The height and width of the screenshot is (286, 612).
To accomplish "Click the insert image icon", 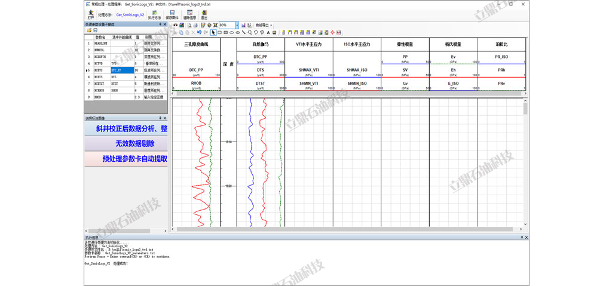I will [274, 32].
